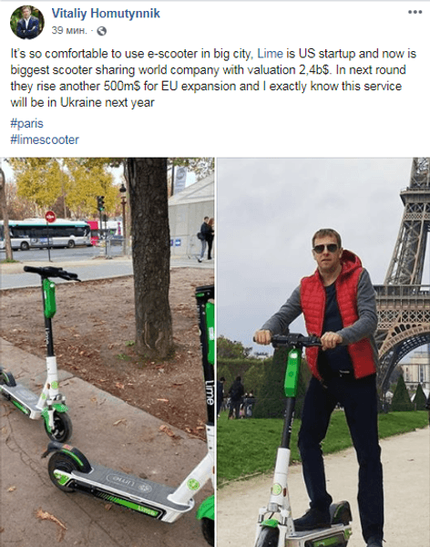Open the author's profile picture
This screenshot has height=547, width=430.
(26, 22)
